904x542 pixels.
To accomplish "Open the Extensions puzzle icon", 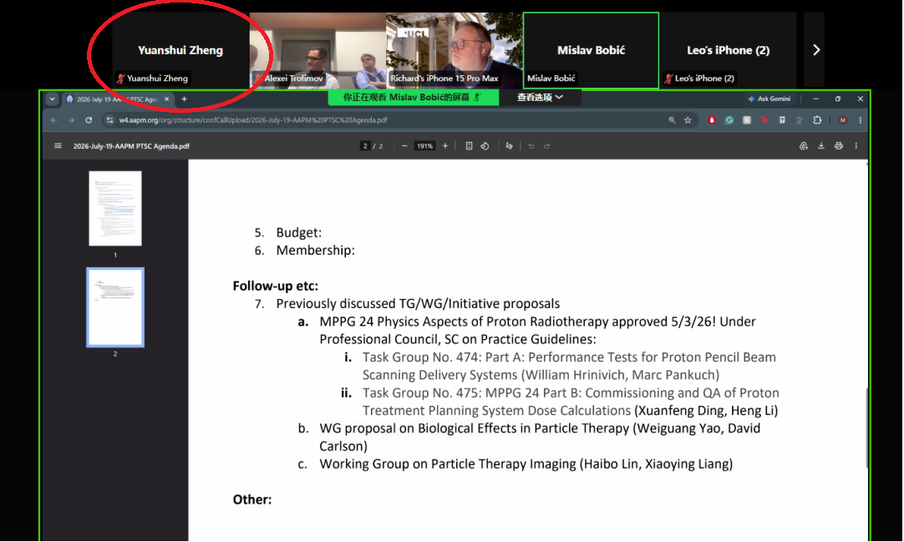I will [817, 120].
